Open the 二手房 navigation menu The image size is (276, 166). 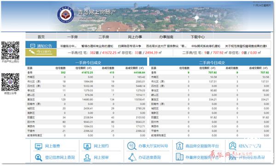tap(103, 37)
